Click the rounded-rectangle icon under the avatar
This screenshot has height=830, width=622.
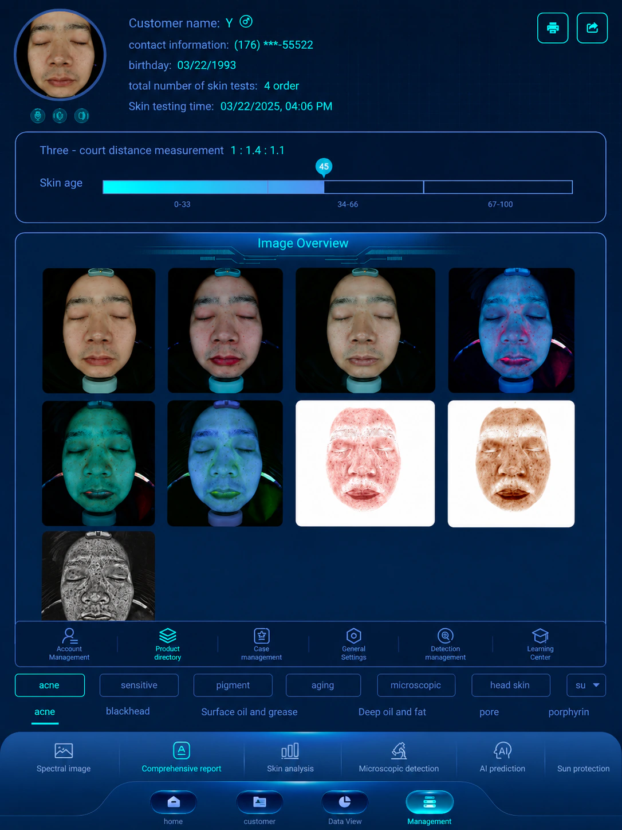pos(82,116)
